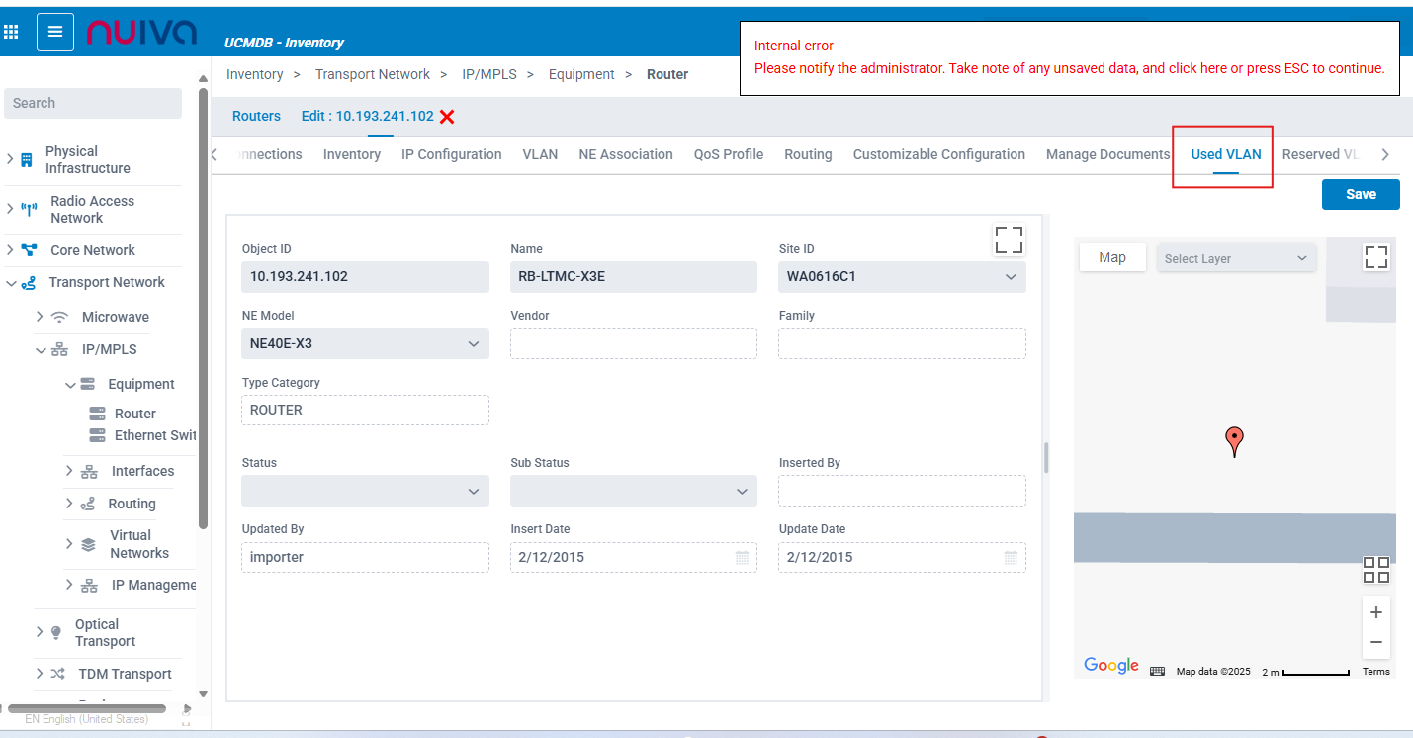Open the Site ID dropdown
The image size is (1413, 738).
[1011, 277]
